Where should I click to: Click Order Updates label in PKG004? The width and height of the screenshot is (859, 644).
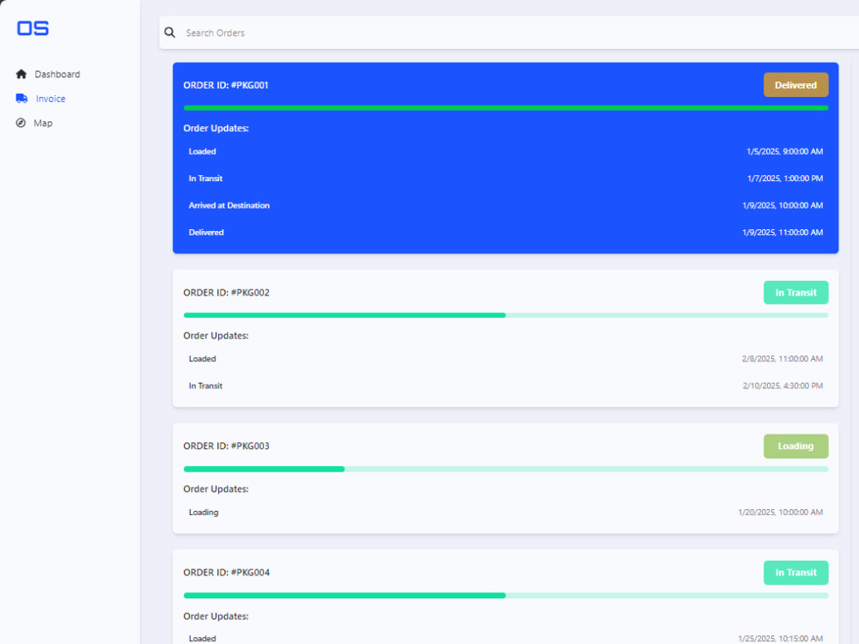coord(216,616)
